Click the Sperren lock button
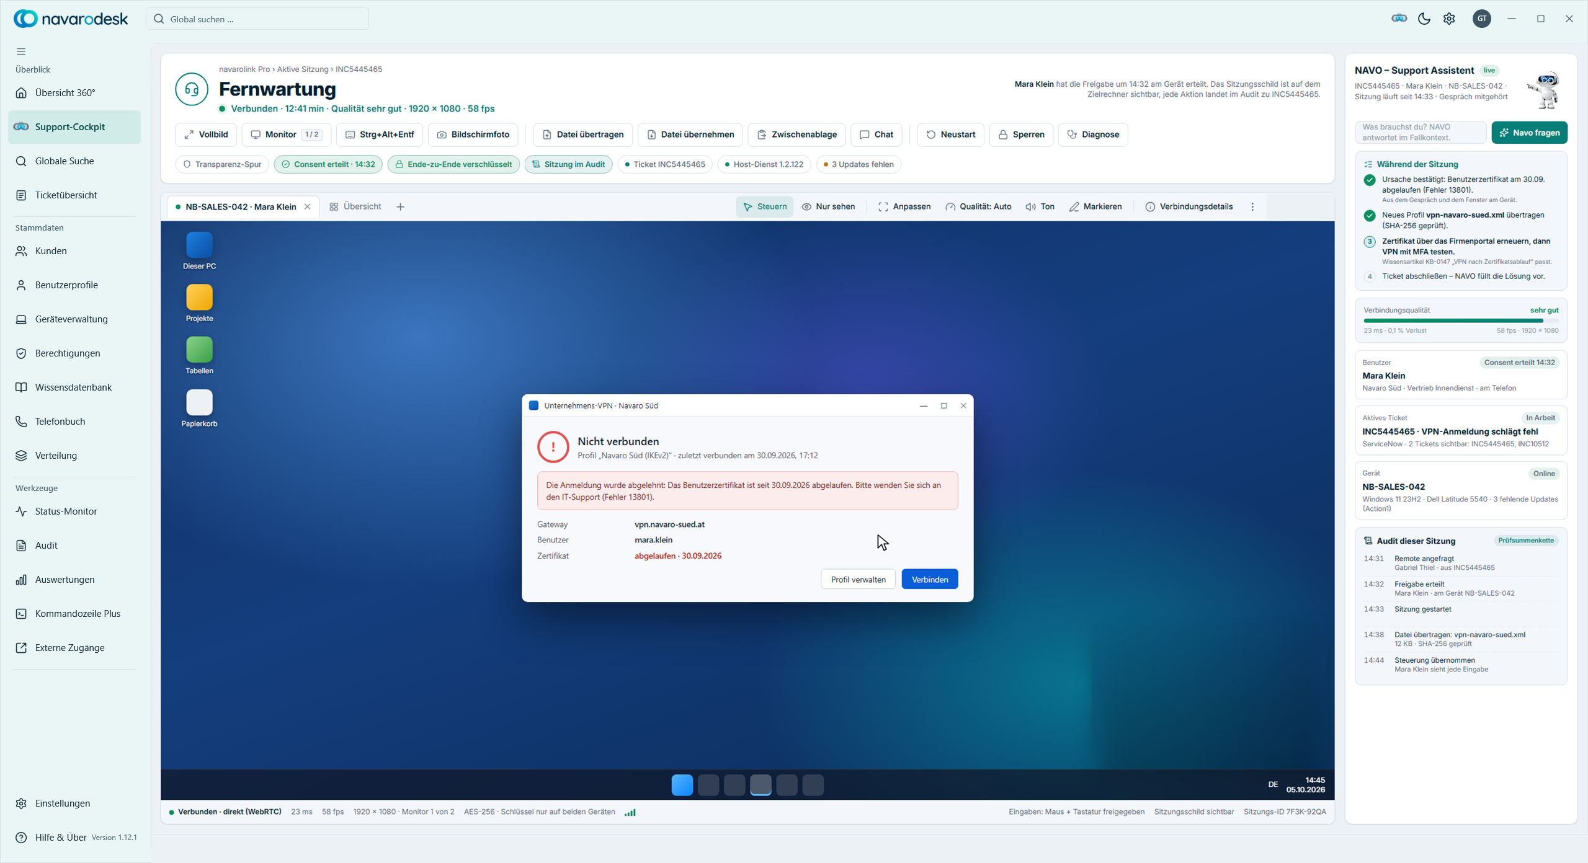Image resolution: width=1588 pixels, height=863 pixels. [x=1021, y=135]
